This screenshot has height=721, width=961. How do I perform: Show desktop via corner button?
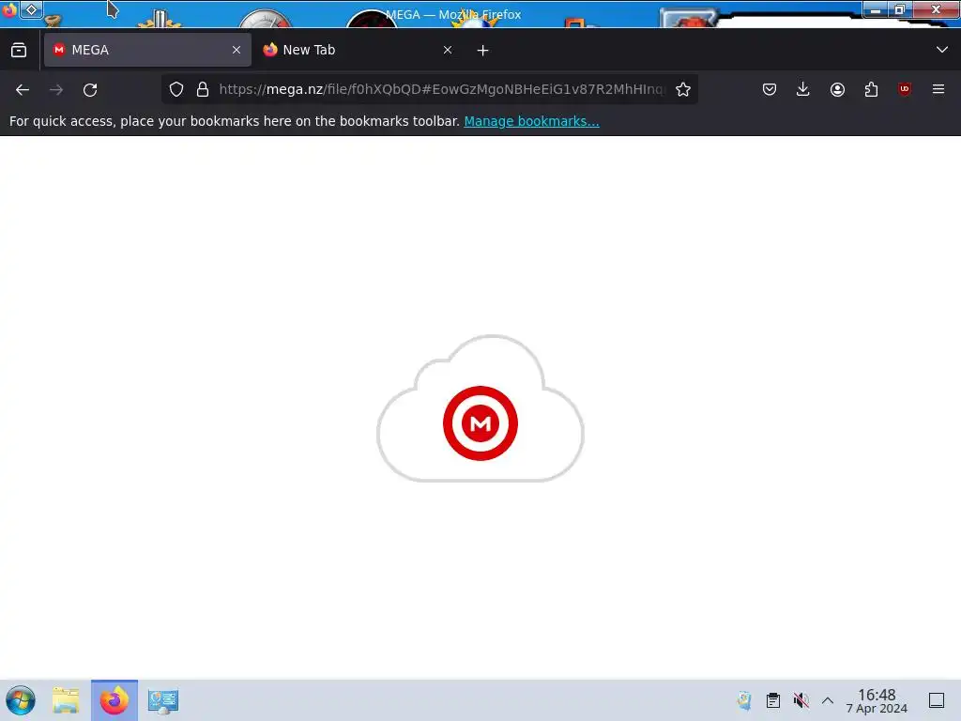point(937,700)
